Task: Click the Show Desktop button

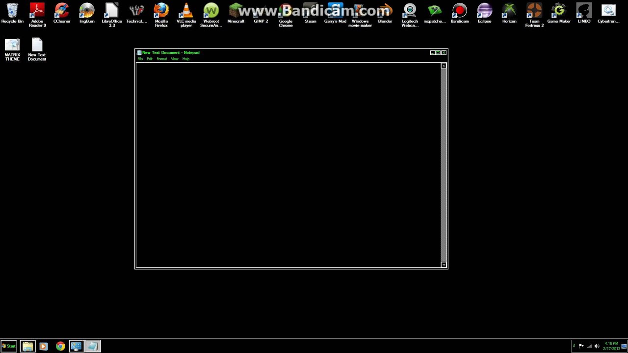Action: point(625,346)
